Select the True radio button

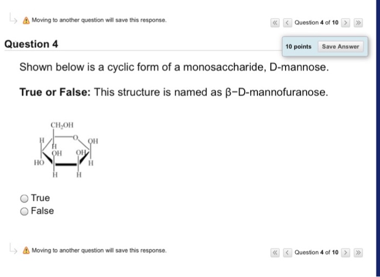tap(24, 198)
